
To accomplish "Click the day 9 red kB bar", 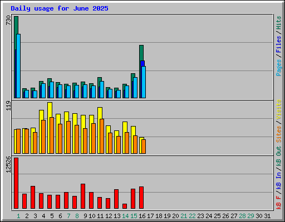I will coord(83,196).
